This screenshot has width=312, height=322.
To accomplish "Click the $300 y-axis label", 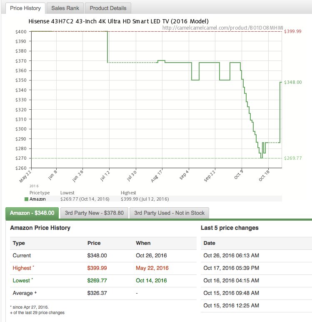I will [21, 129].
